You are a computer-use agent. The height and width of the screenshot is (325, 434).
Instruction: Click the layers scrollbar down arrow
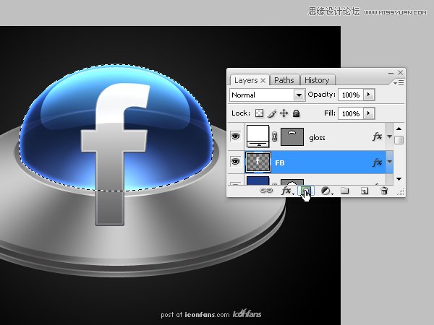click(x=399, y=179)
